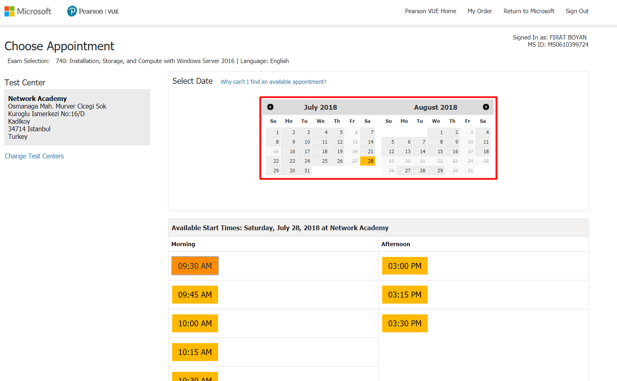Select August 16 date

(452, 151)
